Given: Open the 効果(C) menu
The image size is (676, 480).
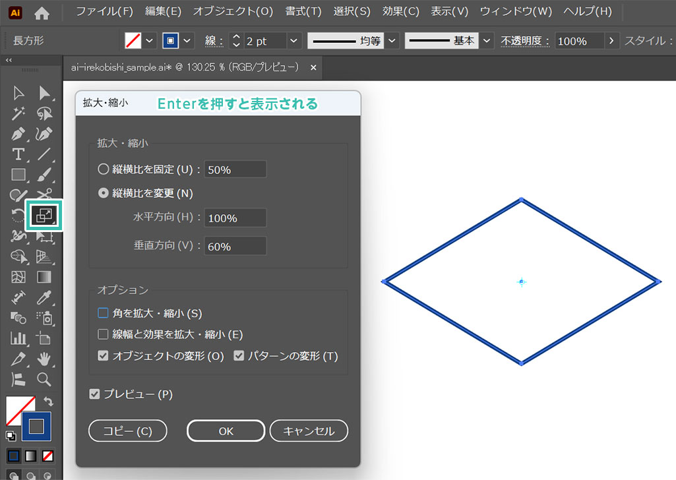Looking at the screenshot, I should pyautogui.click(x=400, y=12).
